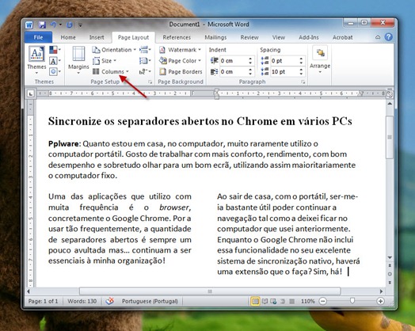Image resolution: width=415 pixels, height=331 pixels.
Task: Switch to Web Layout view
Action: click(x=273, y=301)
